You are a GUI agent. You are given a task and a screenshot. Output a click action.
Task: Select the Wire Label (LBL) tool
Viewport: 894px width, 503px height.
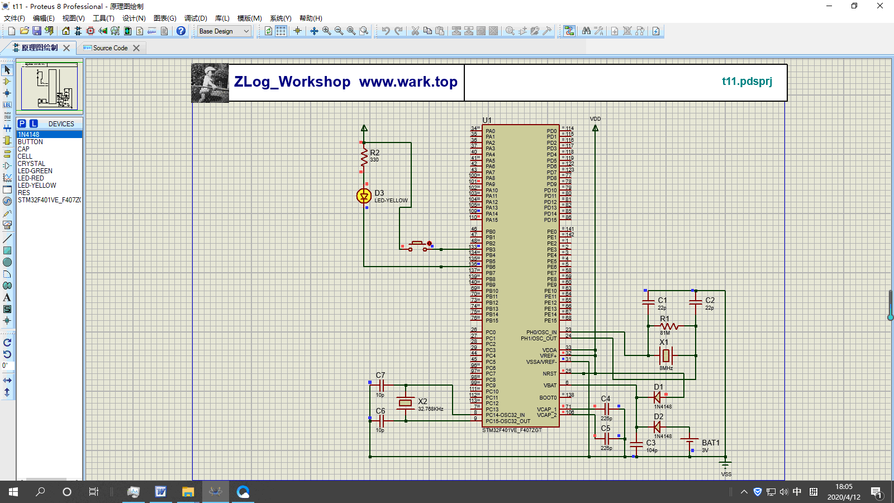point(7,105)
